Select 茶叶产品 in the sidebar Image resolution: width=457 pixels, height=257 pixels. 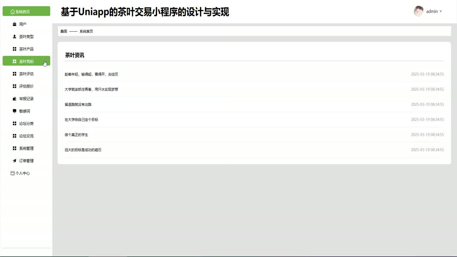tap(26, 49)
